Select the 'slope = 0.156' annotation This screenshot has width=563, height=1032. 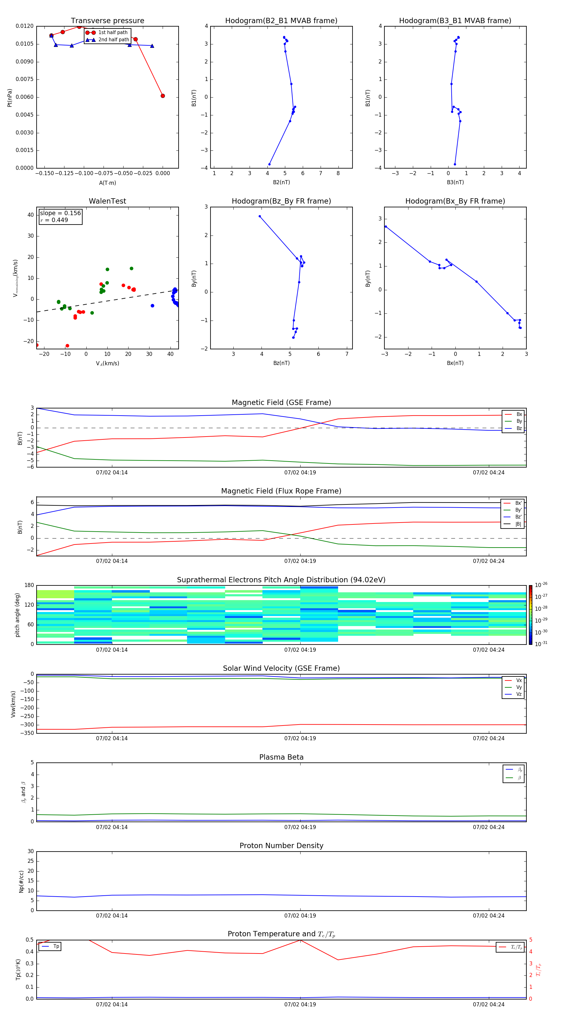click(60, 213)
